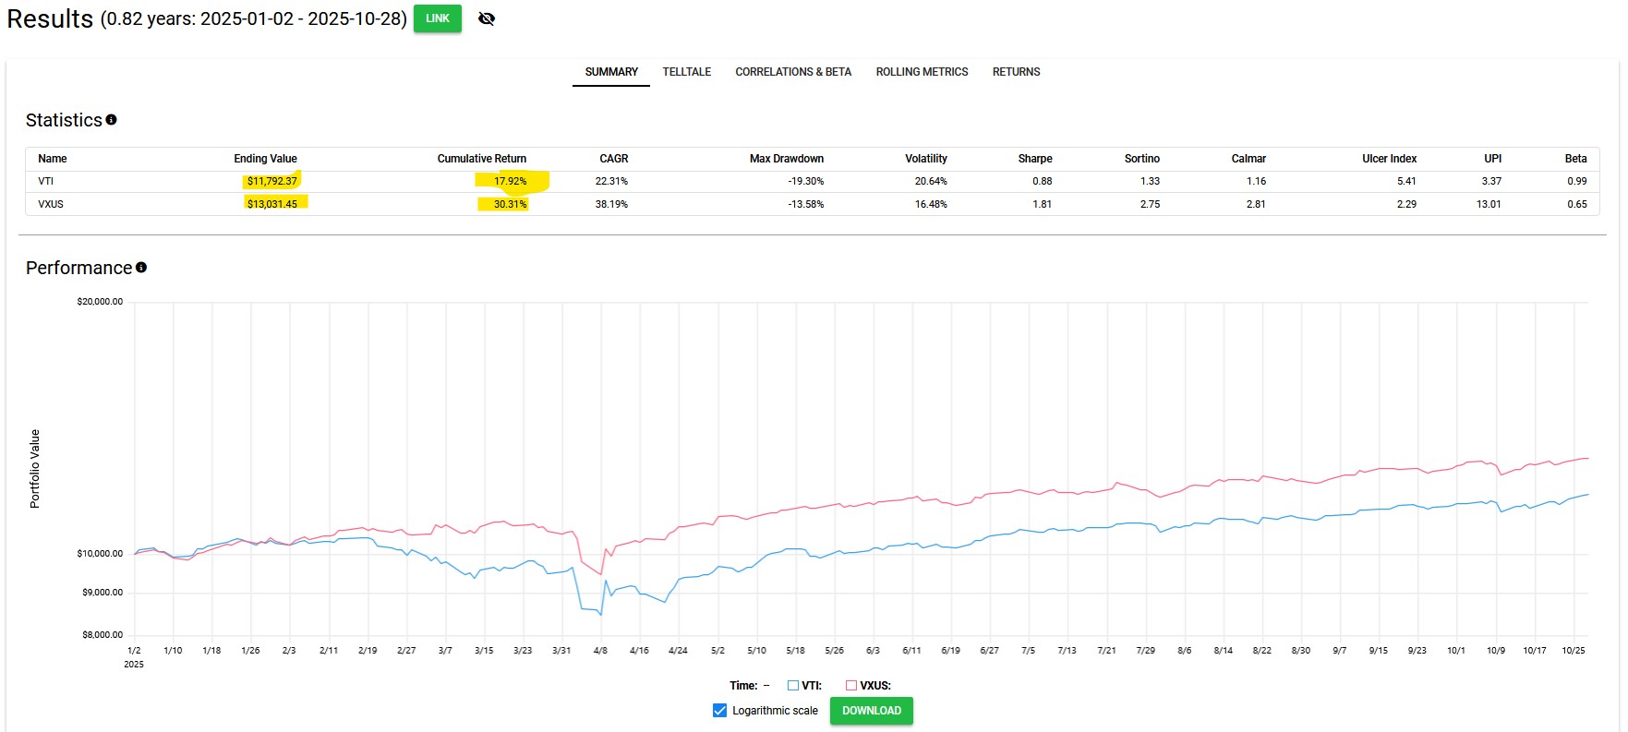Click the VTI row name cell
This screenshot has height=732, width=1628.
click(46, 181)
